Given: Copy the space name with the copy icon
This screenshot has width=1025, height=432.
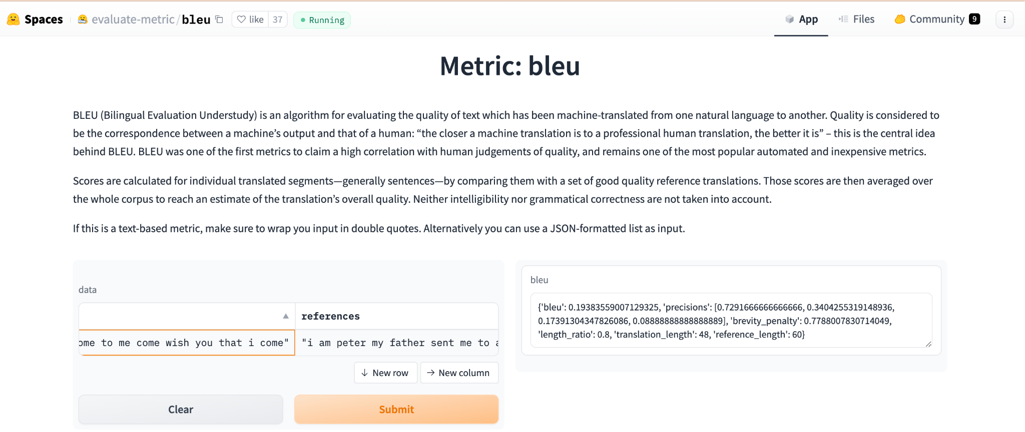Looking at the screenshot, I should pyautogui.click(x=219, y=19).
